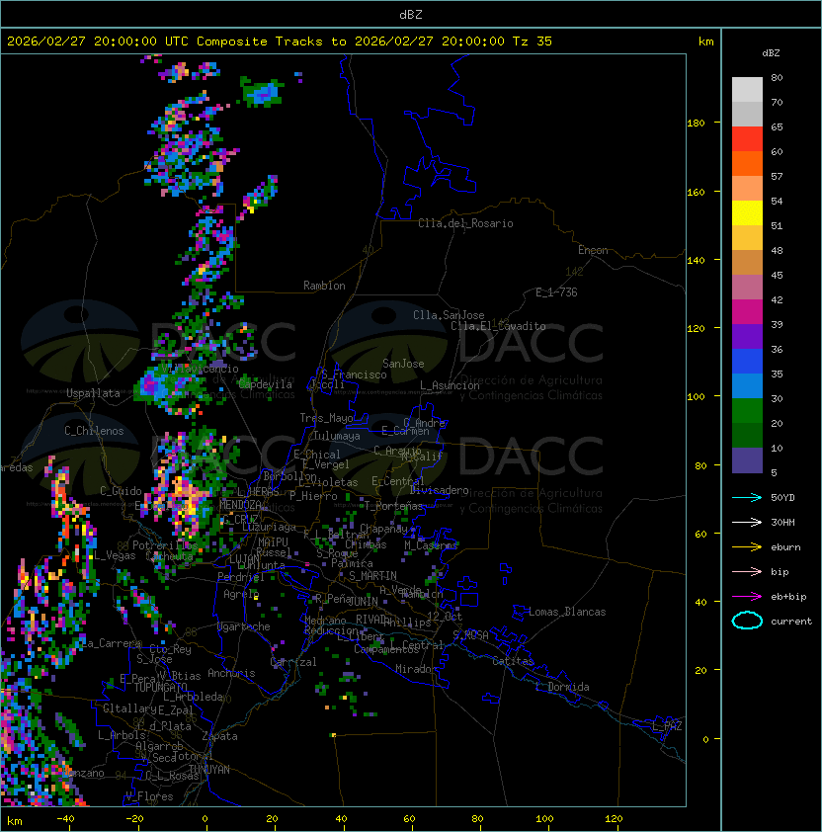The height and width of the screenshot is (832, 822).
Task: Click the Medrano label
Action: pyautogui.click(x=325, y=621)
